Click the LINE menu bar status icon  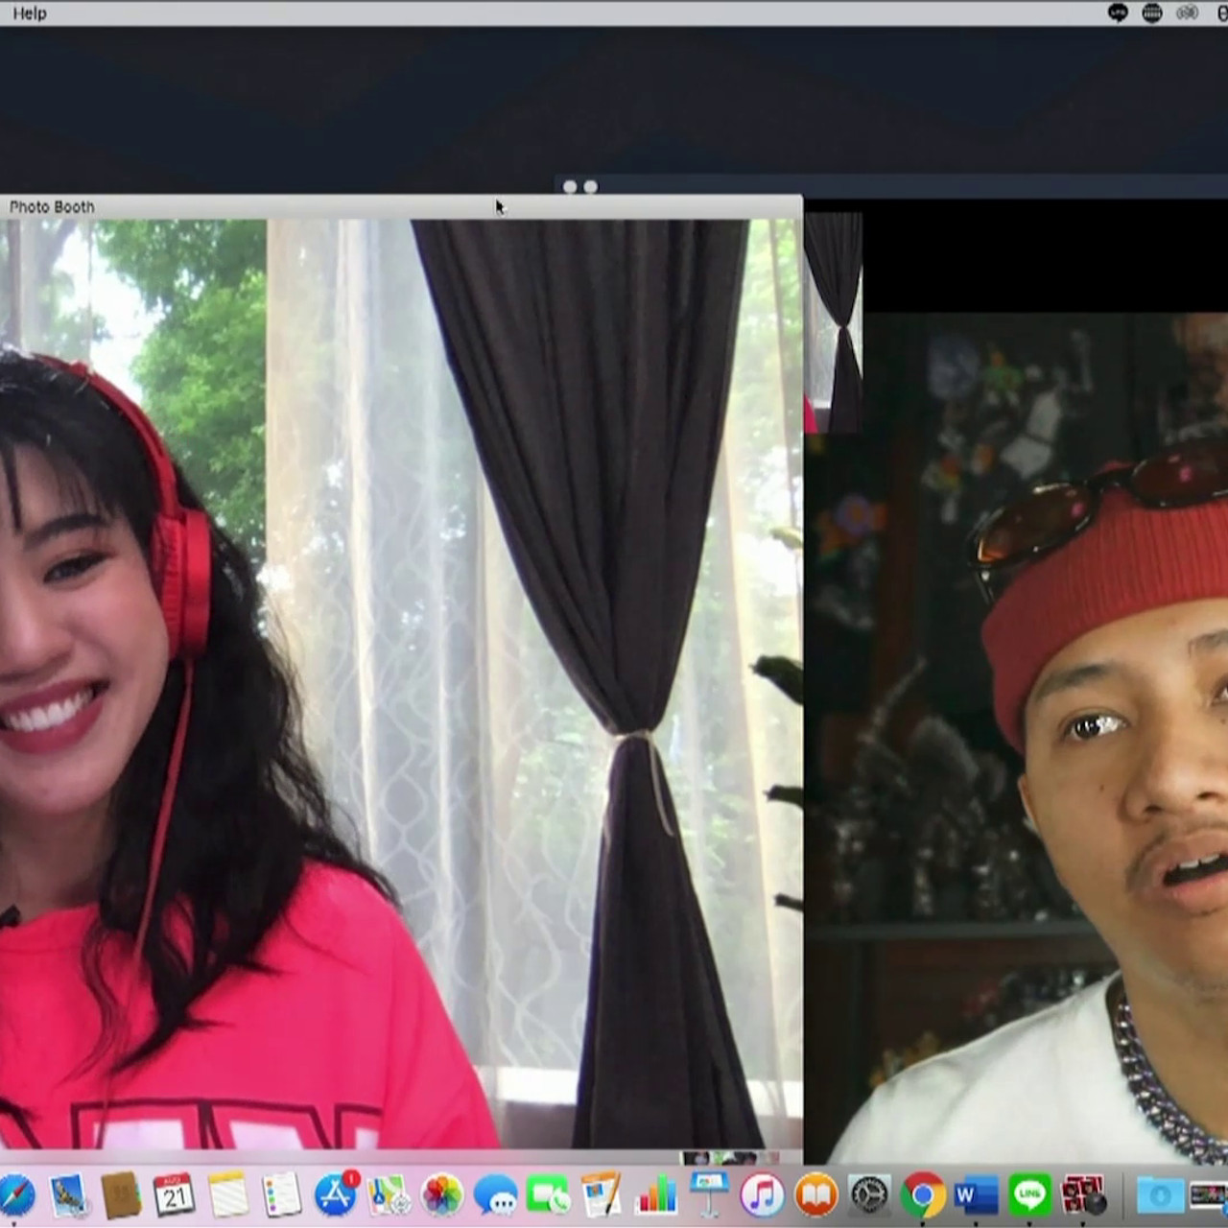1118,12
